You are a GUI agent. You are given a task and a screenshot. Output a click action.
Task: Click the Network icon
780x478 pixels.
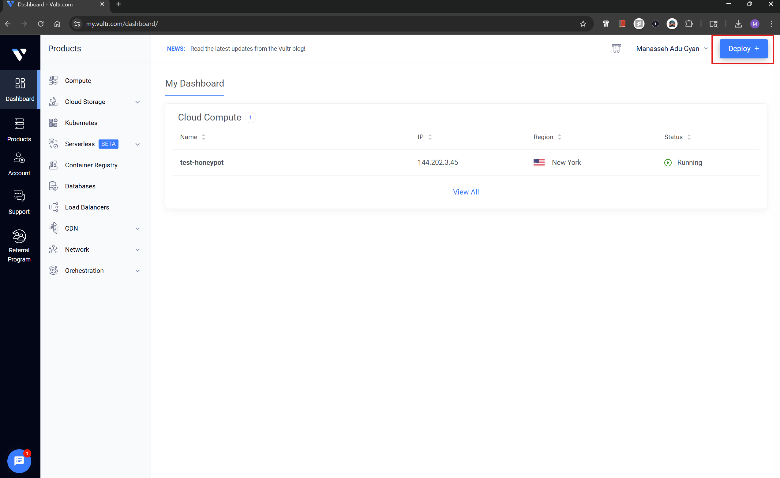coord(53,249)
